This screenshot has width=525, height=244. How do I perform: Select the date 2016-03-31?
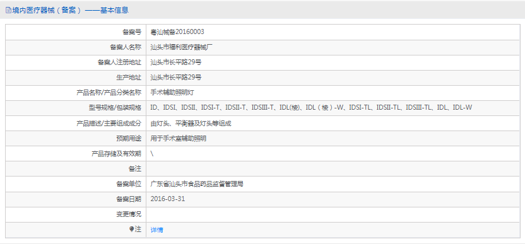click(168, 199)
